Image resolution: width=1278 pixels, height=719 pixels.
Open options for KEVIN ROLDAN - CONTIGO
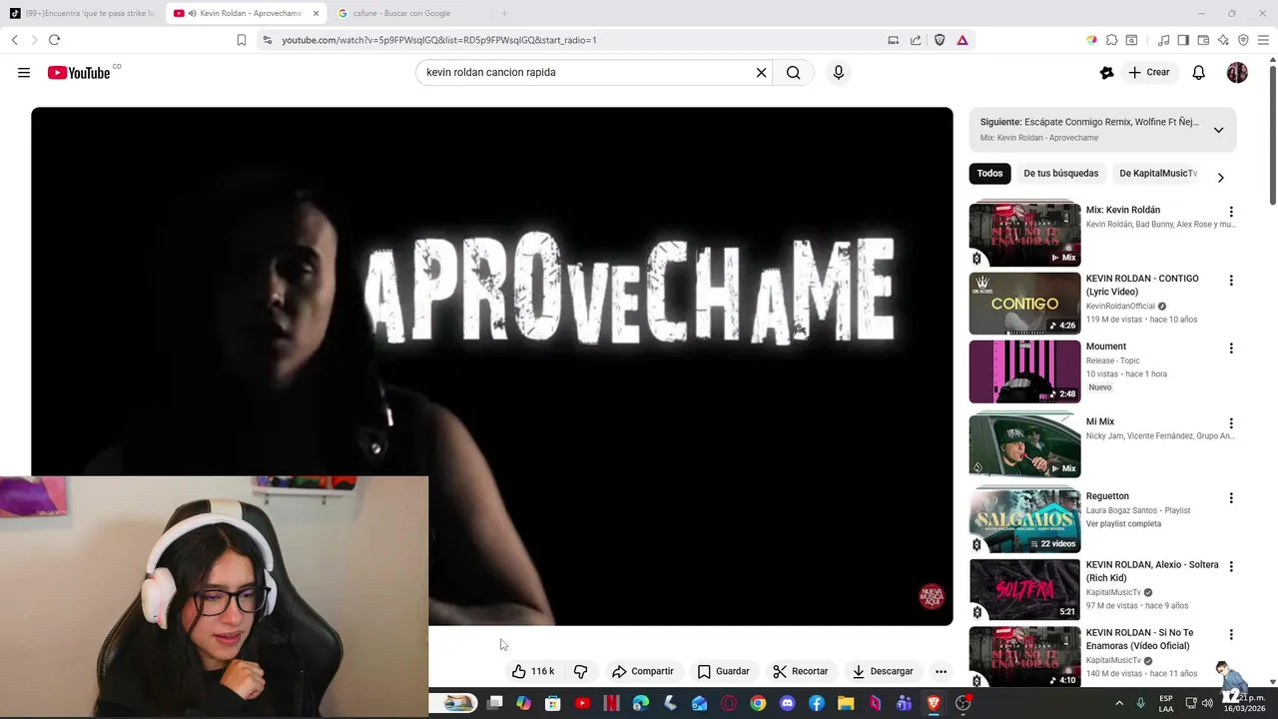[1231, 281]
